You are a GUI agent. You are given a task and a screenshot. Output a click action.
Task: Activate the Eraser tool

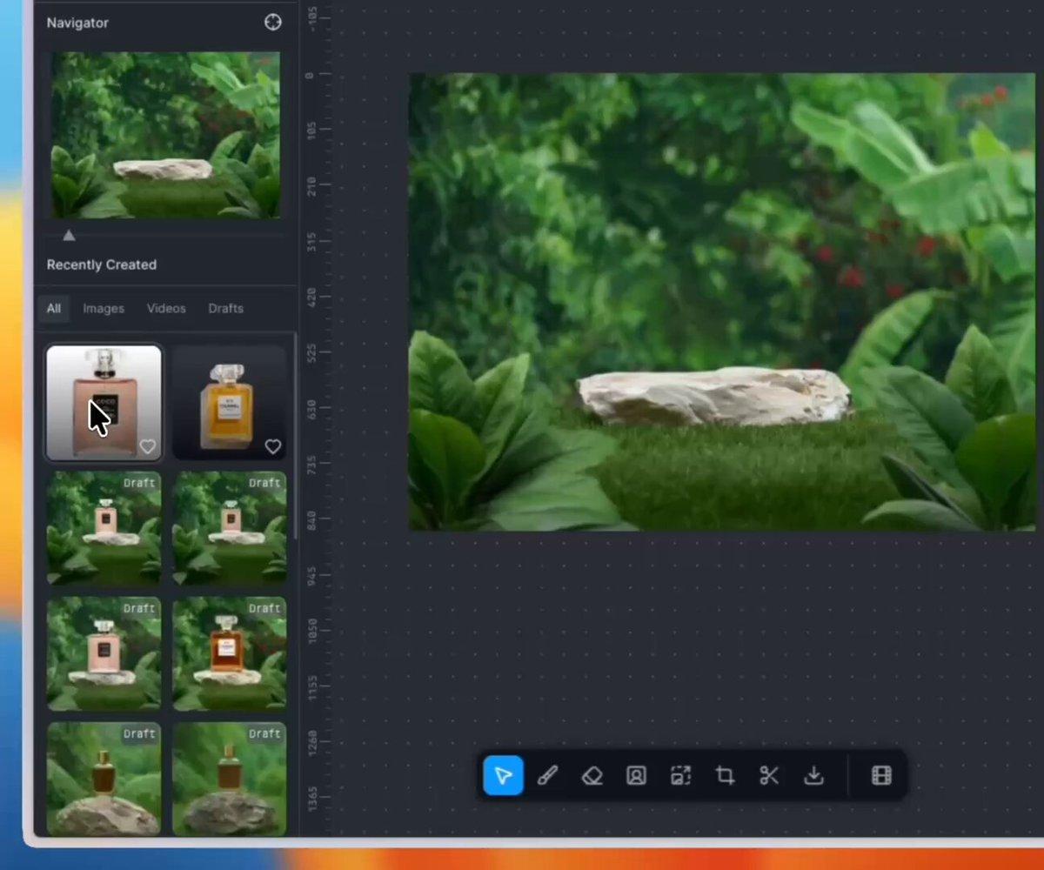(x=592, y=775)
